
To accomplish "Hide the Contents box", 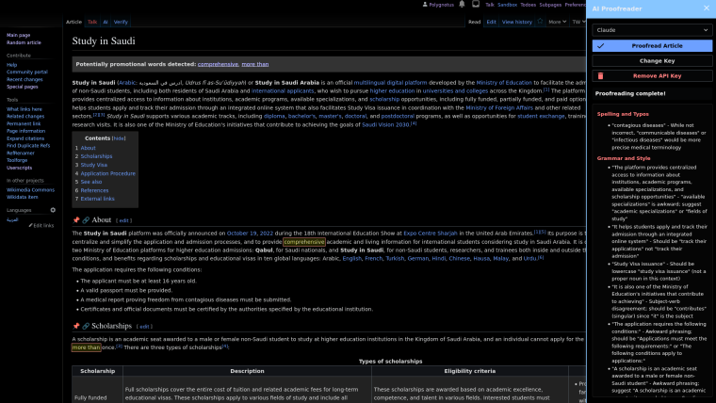I will 119,138.
